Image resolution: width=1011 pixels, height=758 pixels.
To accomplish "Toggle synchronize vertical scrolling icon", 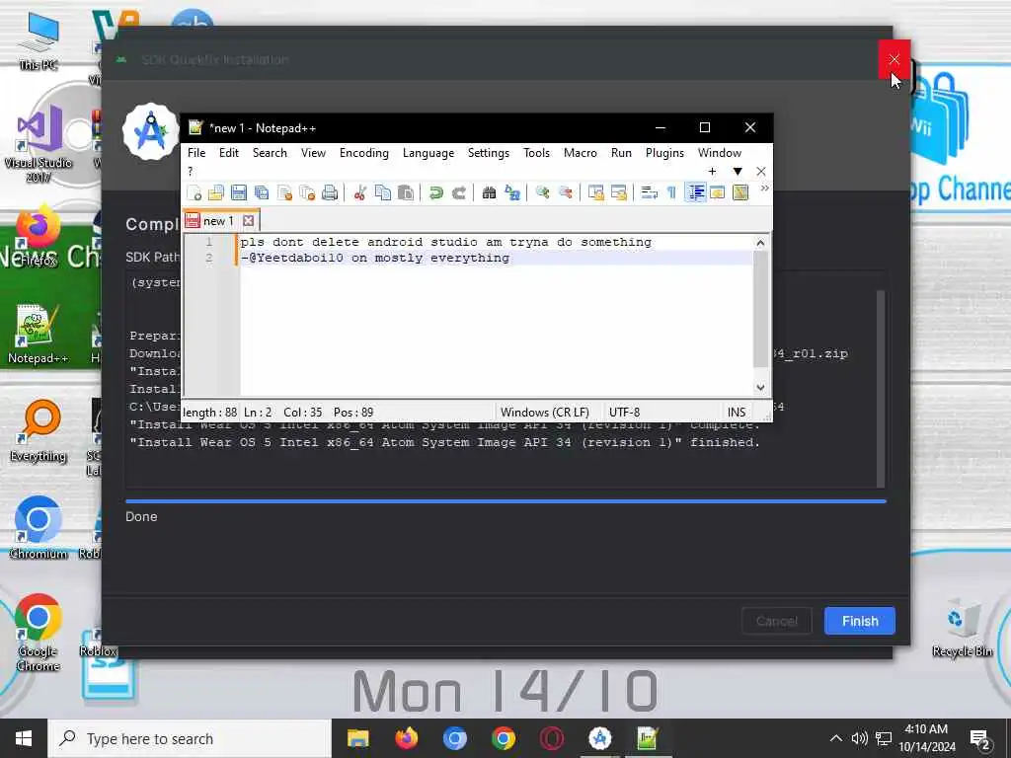I will tap(595, 192).
